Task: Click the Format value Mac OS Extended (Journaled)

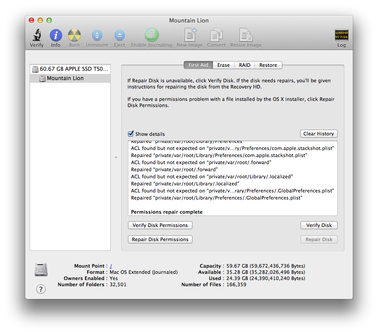Action: 144,272
